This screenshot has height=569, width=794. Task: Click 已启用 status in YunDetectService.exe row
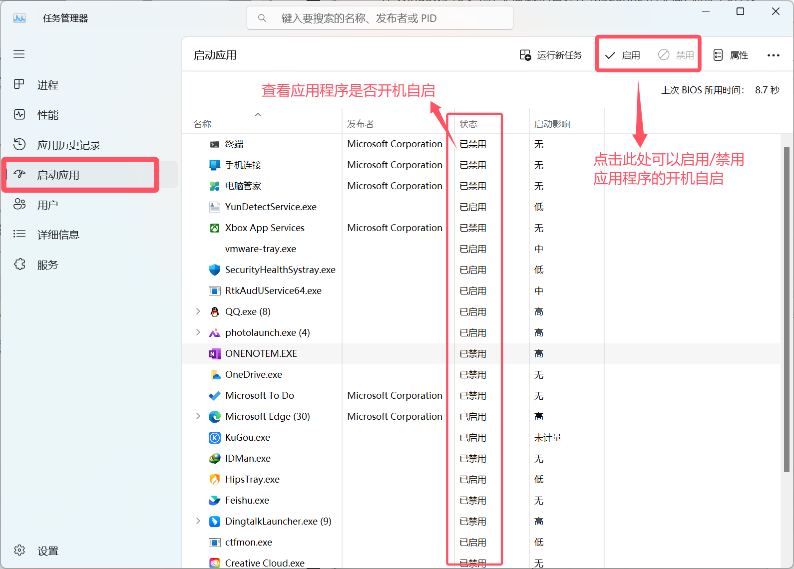[473, 207]
